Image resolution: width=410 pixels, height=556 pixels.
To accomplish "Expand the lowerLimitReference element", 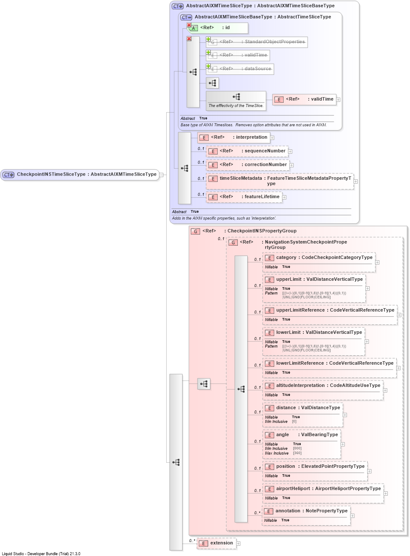I will [398, 368].
